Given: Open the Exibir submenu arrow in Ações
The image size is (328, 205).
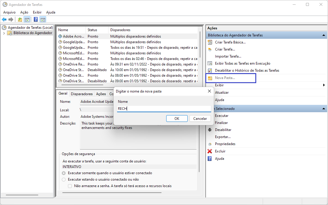Looking at the screenshot, I should click(x=324, y=85).
